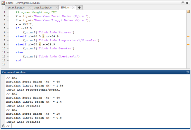Image resolution: width=191 pixels, height=130 pixels.
Task: Switch to cetak_kertas.m tab
Action: [16, 8]
